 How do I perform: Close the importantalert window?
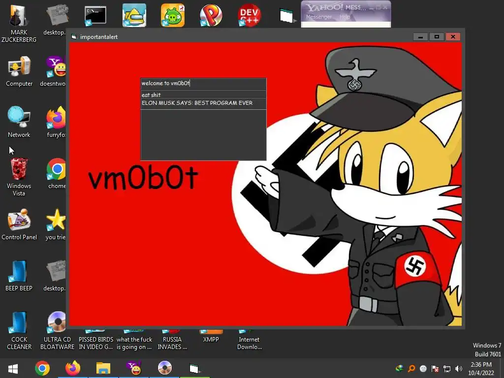[x=453, y=36]
